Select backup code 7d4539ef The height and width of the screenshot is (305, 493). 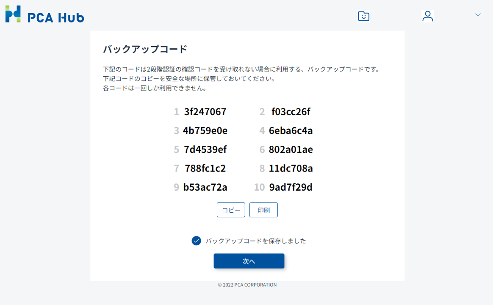(205, 150)
